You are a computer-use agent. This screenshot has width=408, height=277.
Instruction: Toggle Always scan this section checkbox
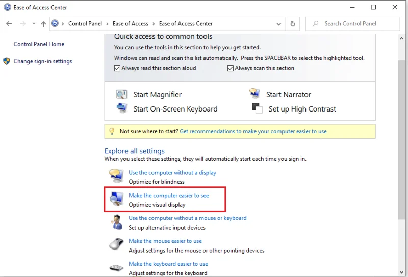tap(231, 68)
